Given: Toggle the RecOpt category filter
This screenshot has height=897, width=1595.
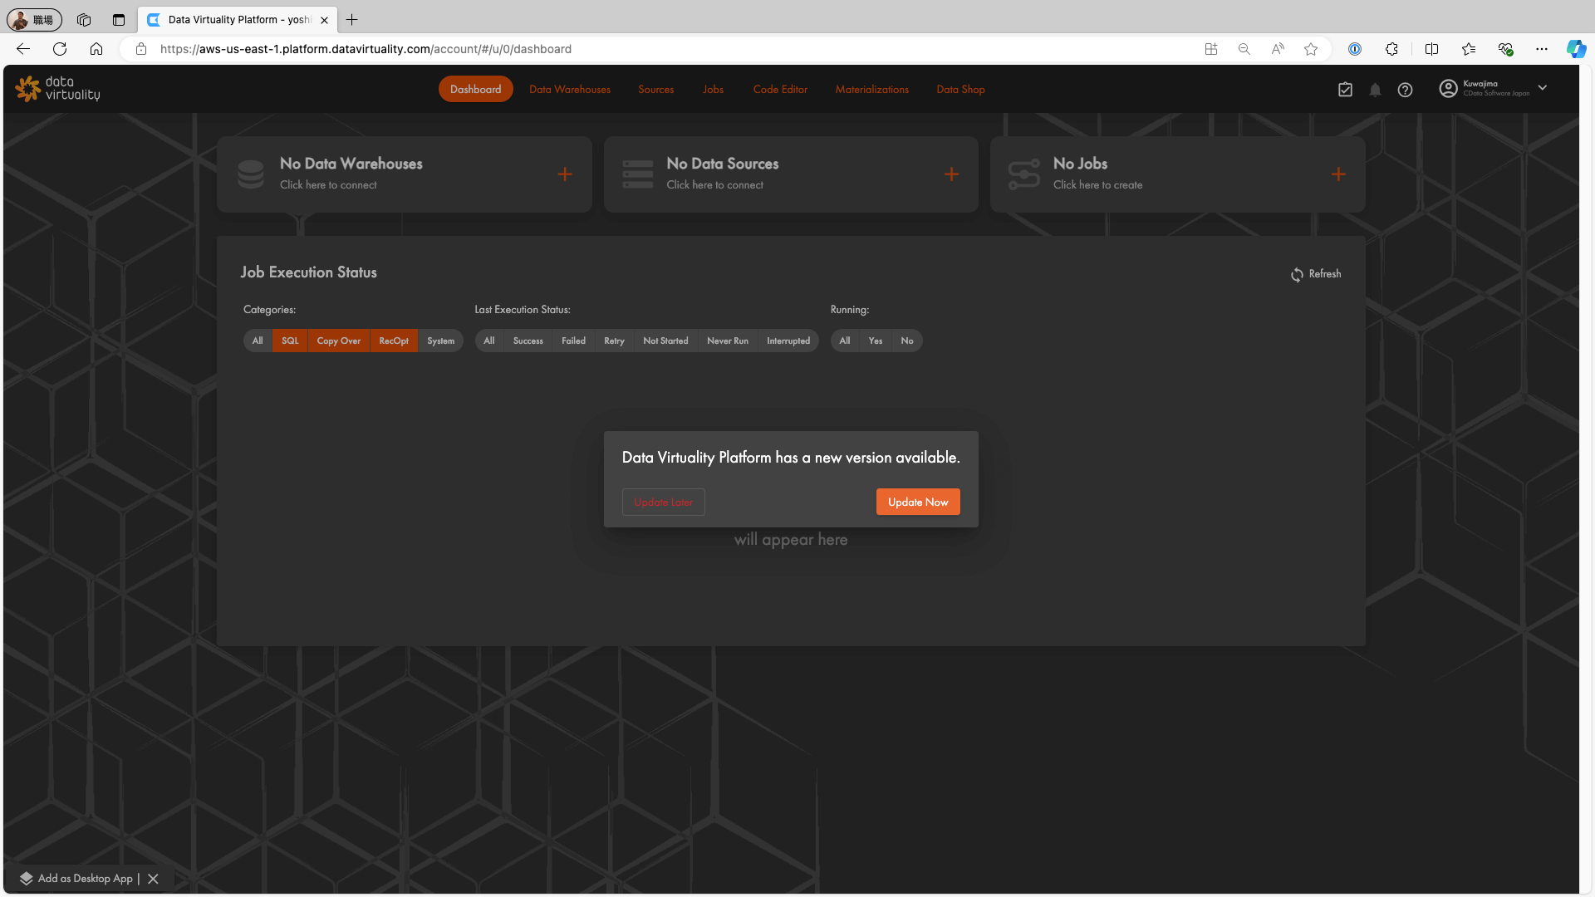Looking at the screenshot, I should pyautogui.click(x=394, y=341).
